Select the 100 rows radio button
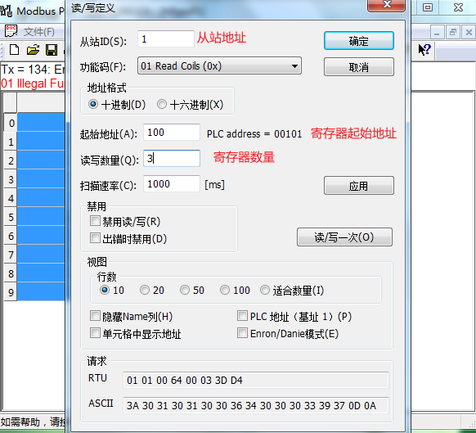The width and height of the screenshot is (476, 433). pyautogui.click(x=225, y=290)
